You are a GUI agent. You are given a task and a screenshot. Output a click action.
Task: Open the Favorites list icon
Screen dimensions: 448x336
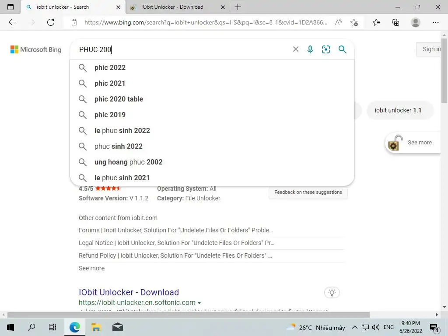(x=376, y=22)
